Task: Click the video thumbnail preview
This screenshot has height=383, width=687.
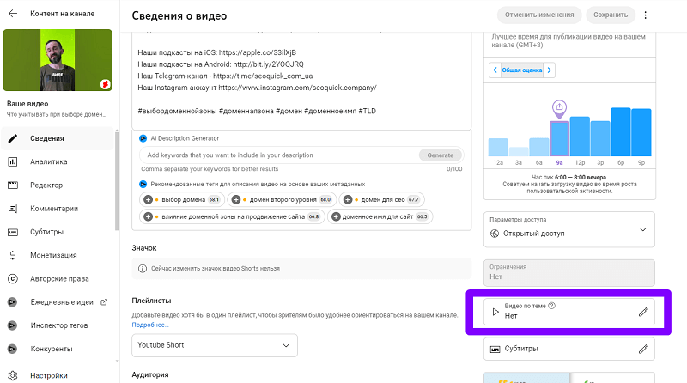Action: 58,60
